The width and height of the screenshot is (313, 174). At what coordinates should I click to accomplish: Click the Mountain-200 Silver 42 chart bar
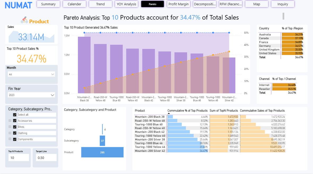229,75
